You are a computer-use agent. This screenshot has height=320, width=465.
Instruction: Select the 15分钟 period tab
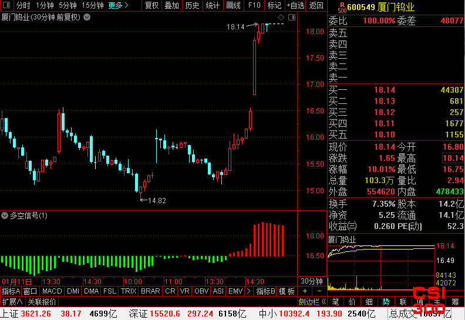pos(93,5)
